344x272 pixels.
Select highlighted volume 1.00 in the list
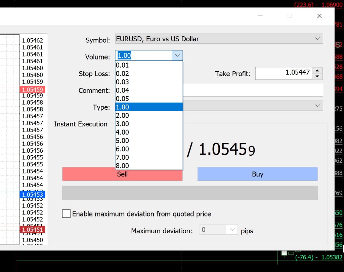tap(149, 107)
